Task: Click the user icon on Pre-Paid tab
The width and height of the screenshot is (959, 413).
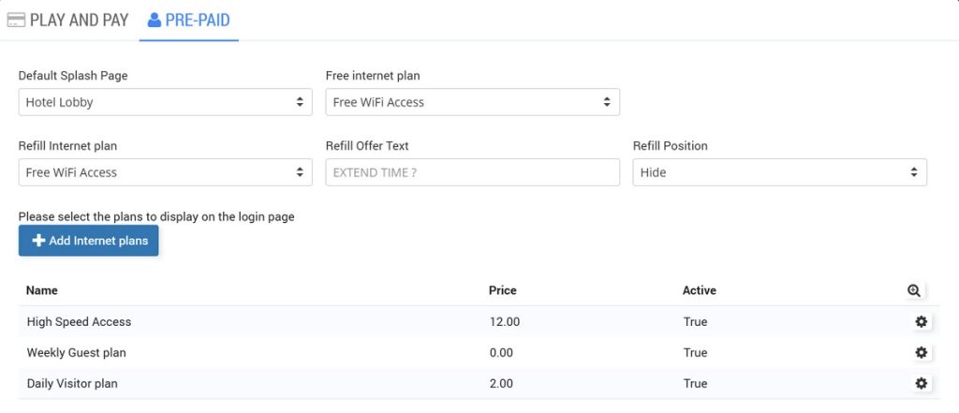Action: click(x=155, y=20)
